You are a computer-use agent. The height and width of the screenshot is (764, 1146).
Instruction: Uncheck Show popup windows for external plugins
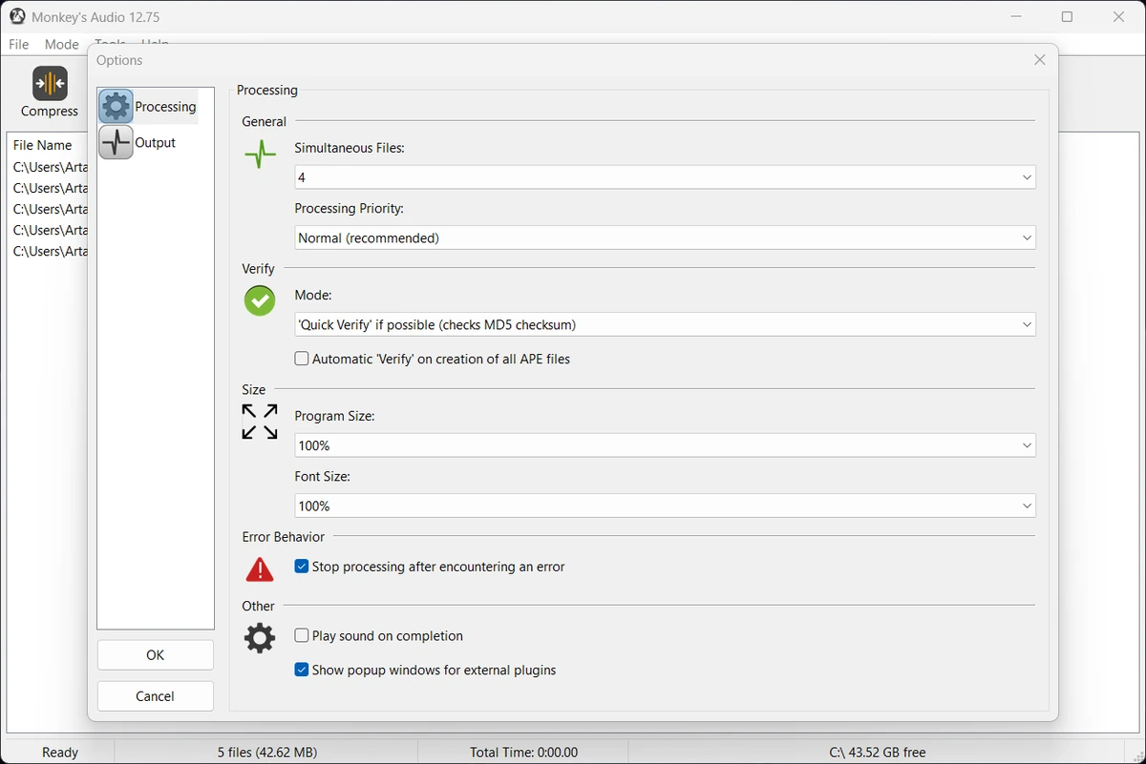tap(302, 671)
